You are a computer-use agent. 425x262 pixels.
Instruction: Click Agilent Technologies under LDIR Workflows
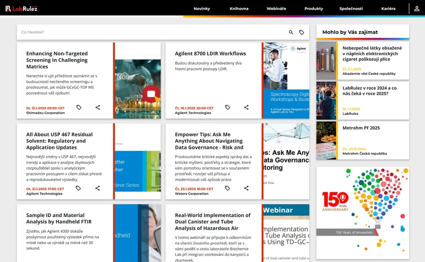coord(193,113)
